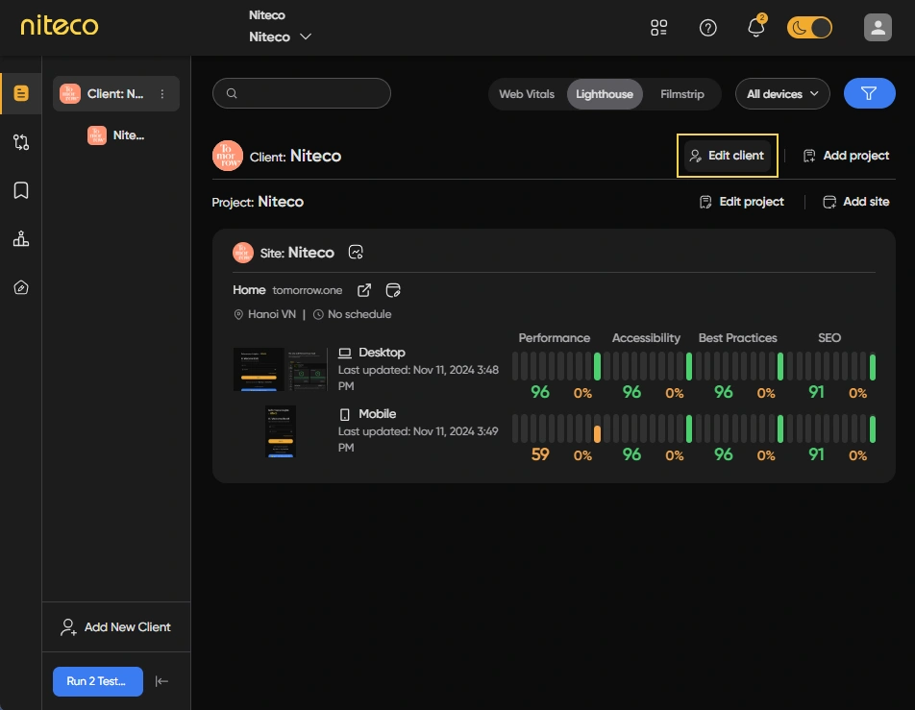Viewport: 915px width, 710px height.
Task: Open the compare sidebar icon
Action: [21, 142]
